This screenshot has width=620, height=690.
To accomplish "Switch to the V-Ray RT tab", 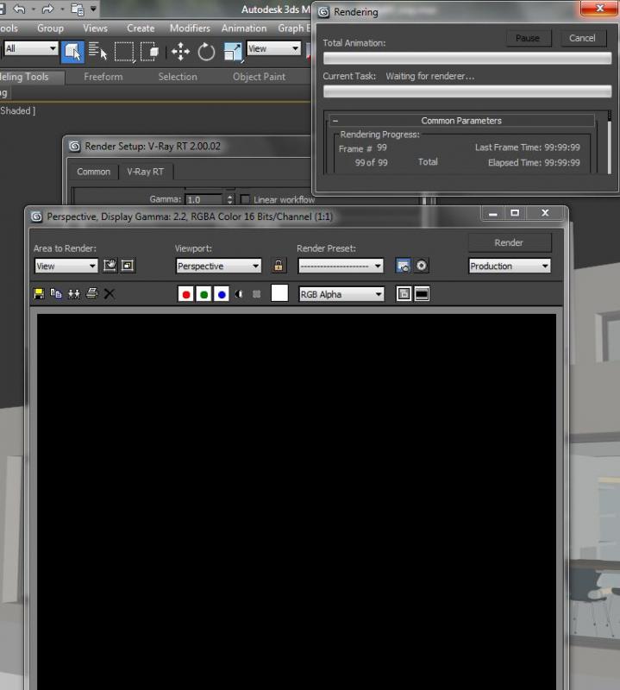I will click(145, 172).
